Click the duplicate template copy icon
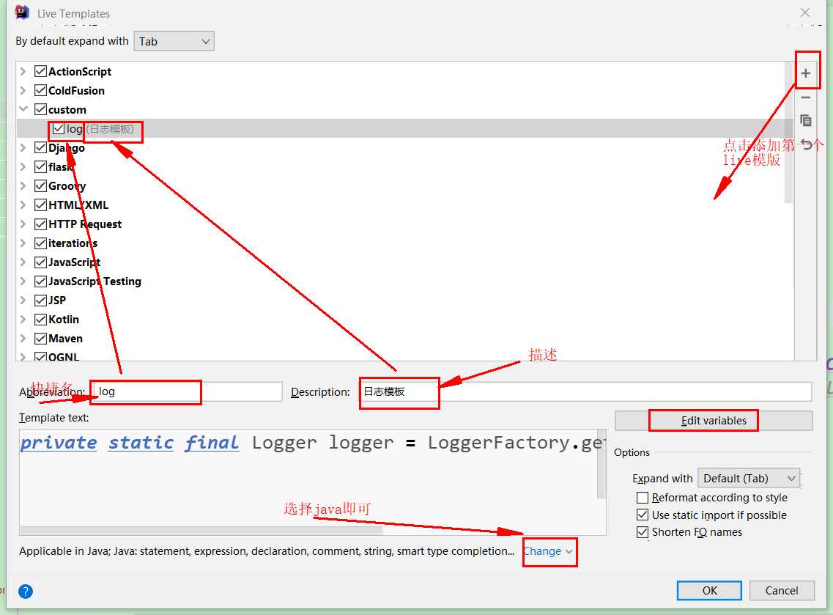This screenshot has width=833, height=615. click(x=806, y=121)
